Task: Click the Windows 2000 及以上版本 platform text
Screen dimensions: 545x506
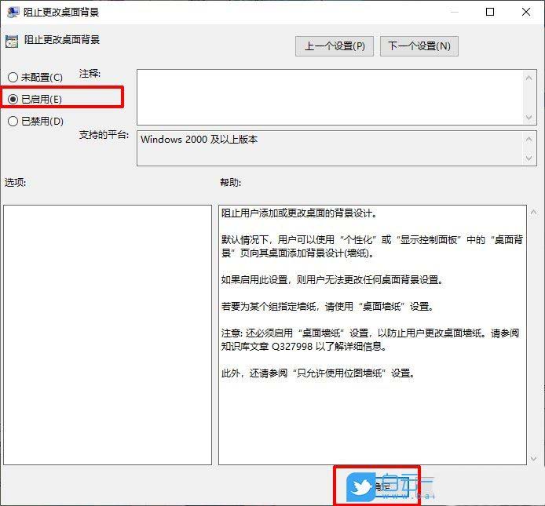Action: [199, 140]
